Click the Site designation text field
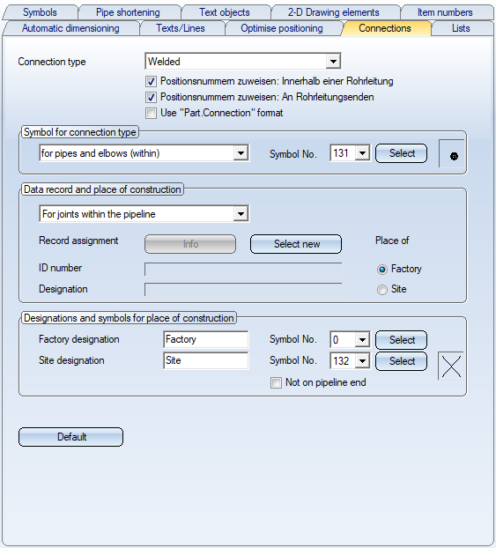Viewport: 496px width, 548px height. click(x=206, y=360)
